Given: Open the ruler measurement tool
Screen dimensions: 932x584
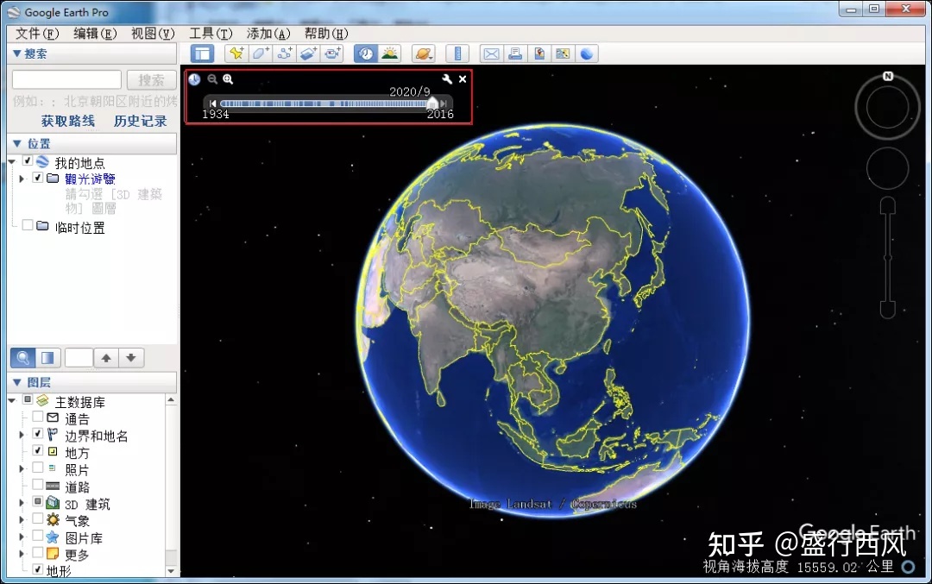Looking at the screenshot, I should 457,54.
